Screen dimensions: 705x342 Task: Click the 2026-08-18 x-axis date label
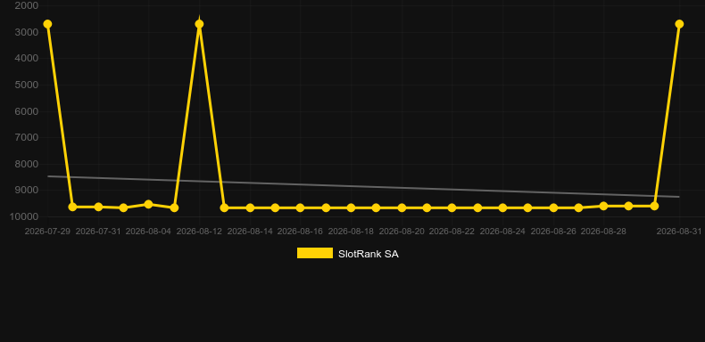(x=351, y=232)
